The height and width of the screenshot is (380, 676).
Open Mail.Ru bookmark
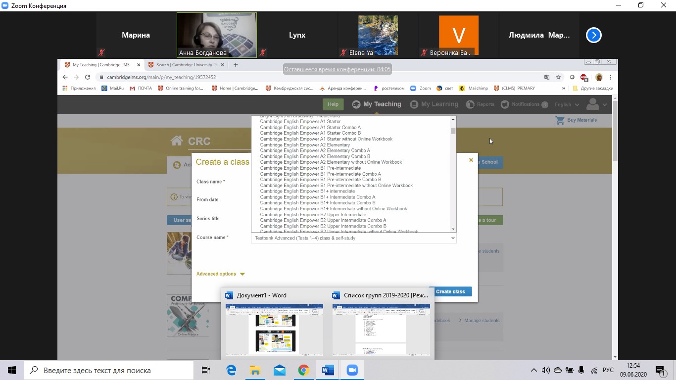coord(112,89)
